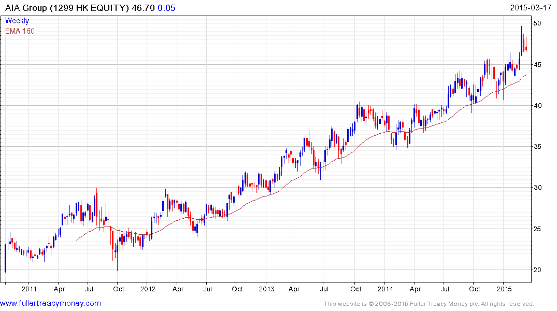Click the 2011 year label on time axis

[29, 288]
